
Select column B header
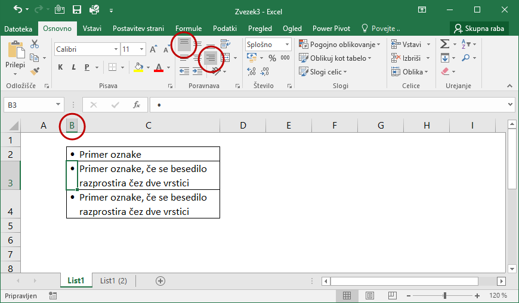(x=72, y=126)
